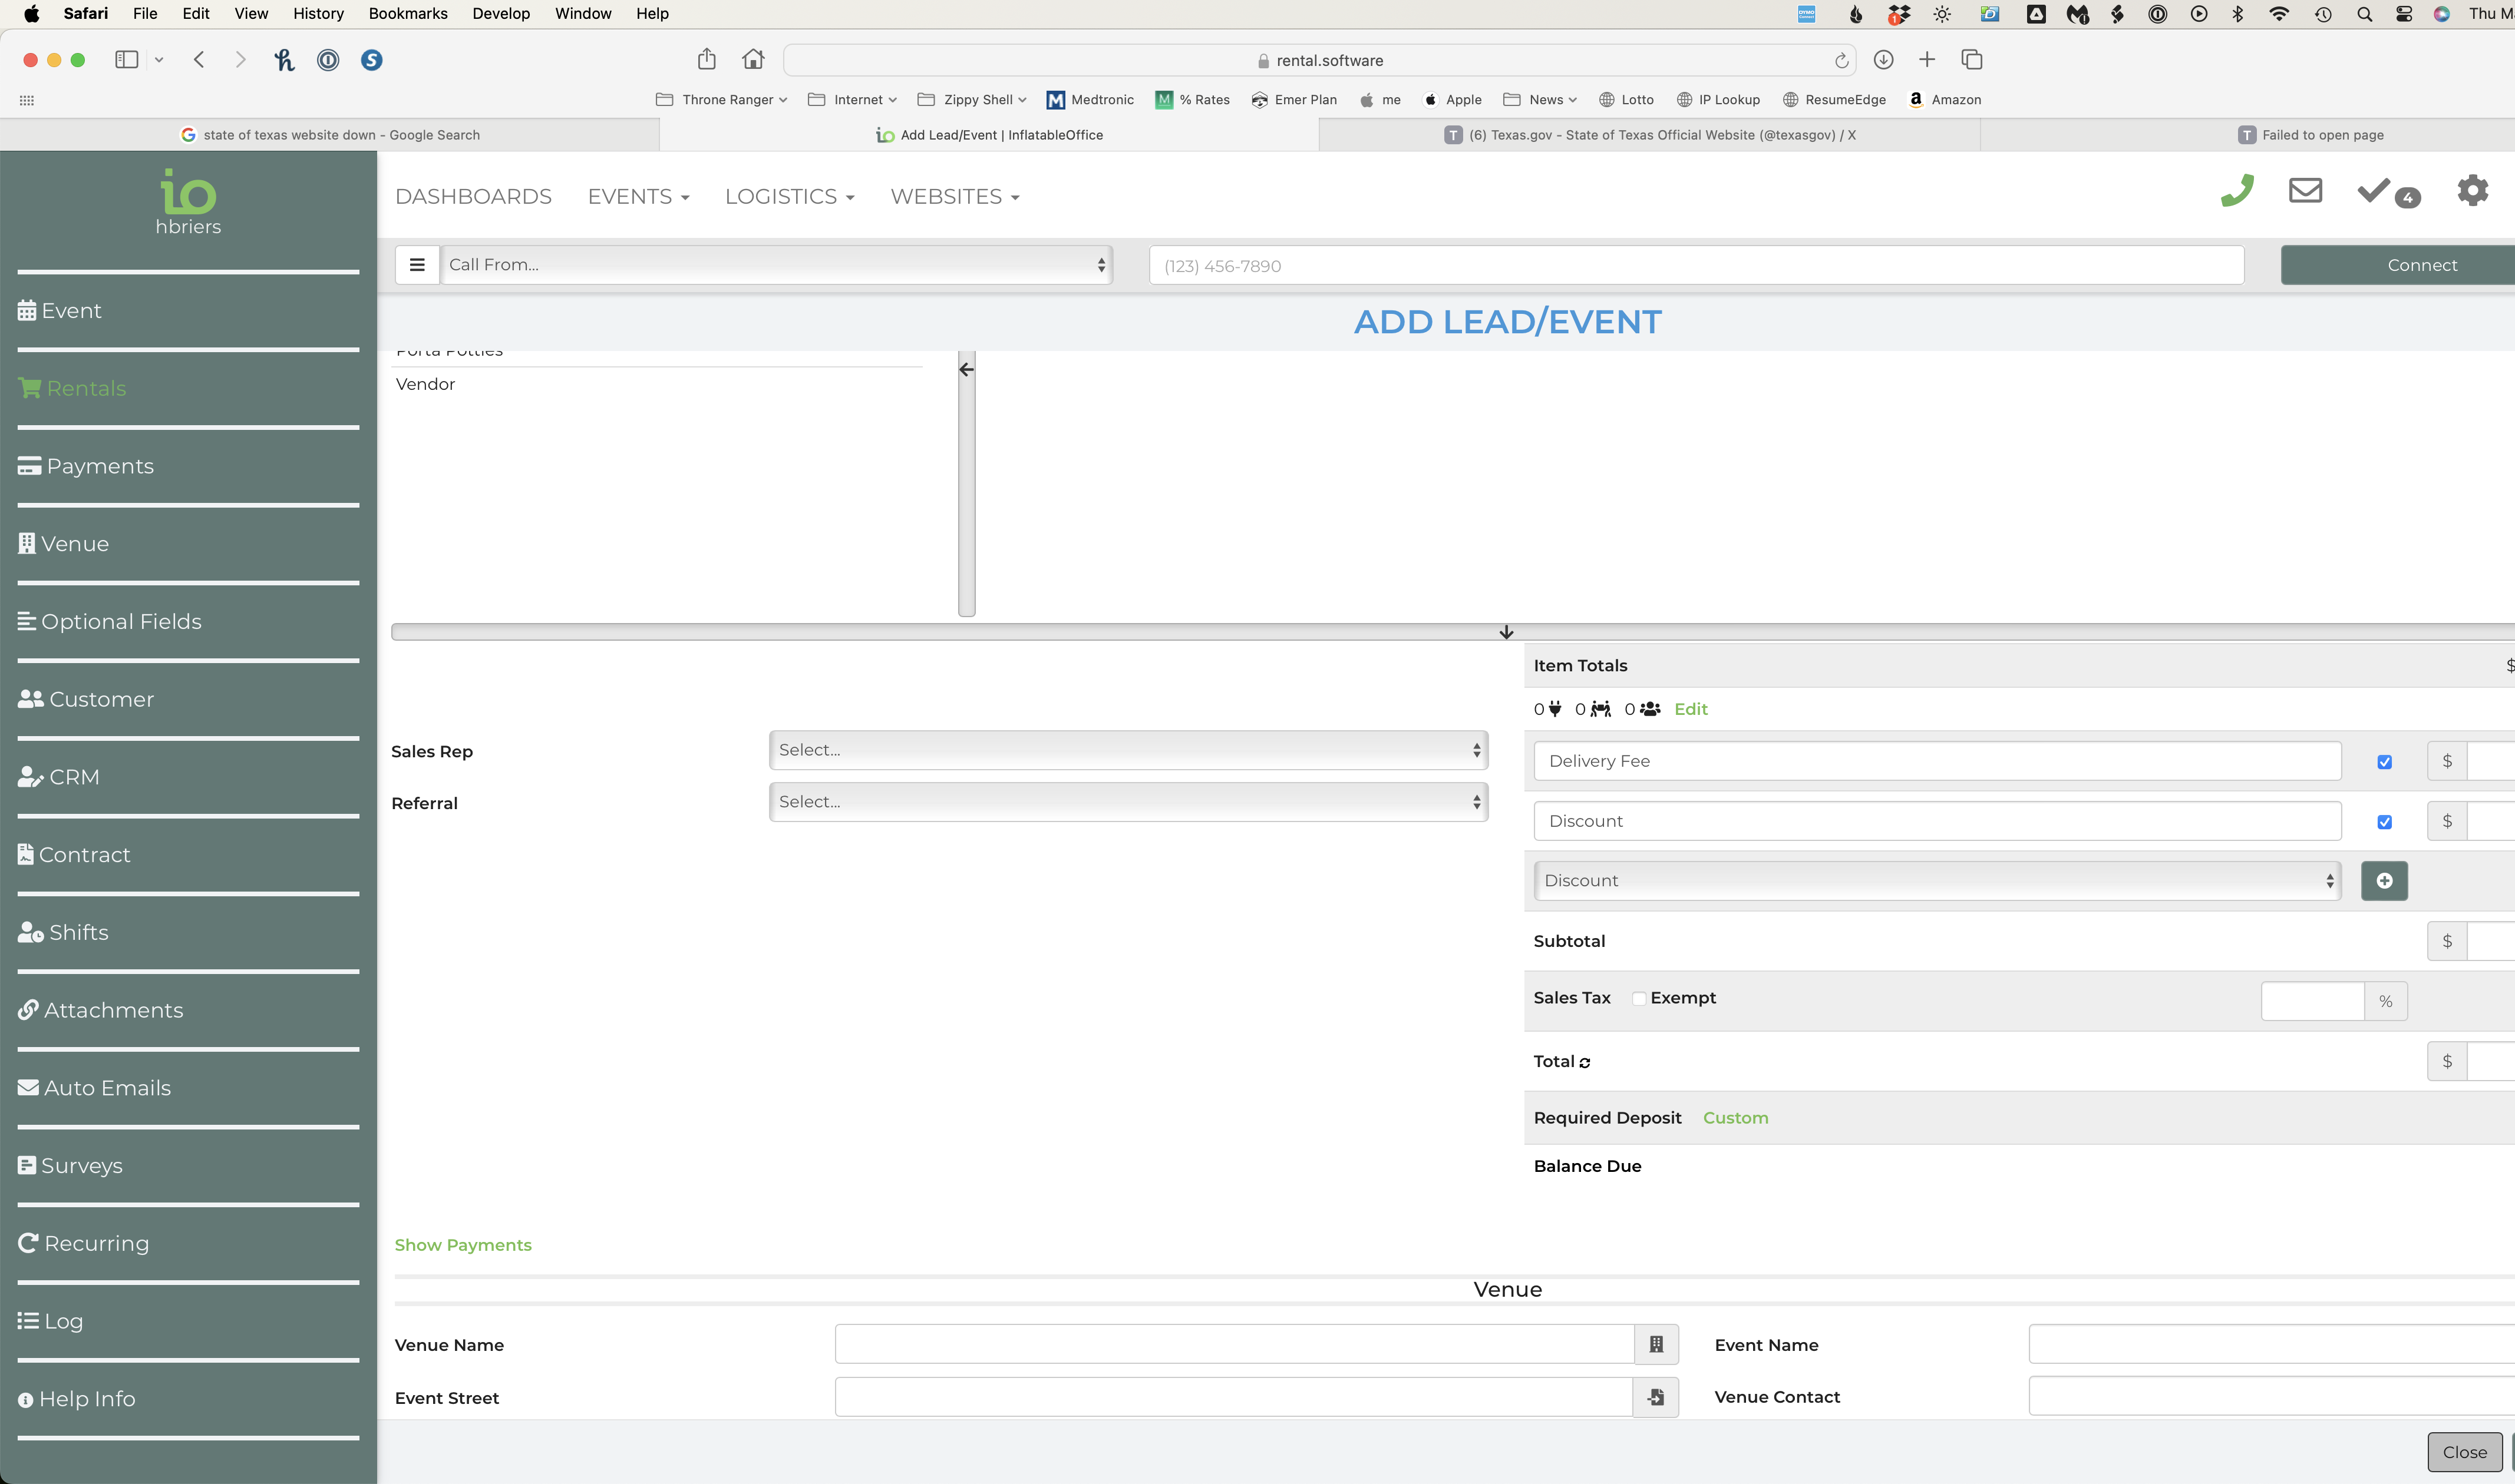This screenshot has width=2515, height=1484.
Task: Click the Sales Tax percent field
Action: click(2312, 1001)
